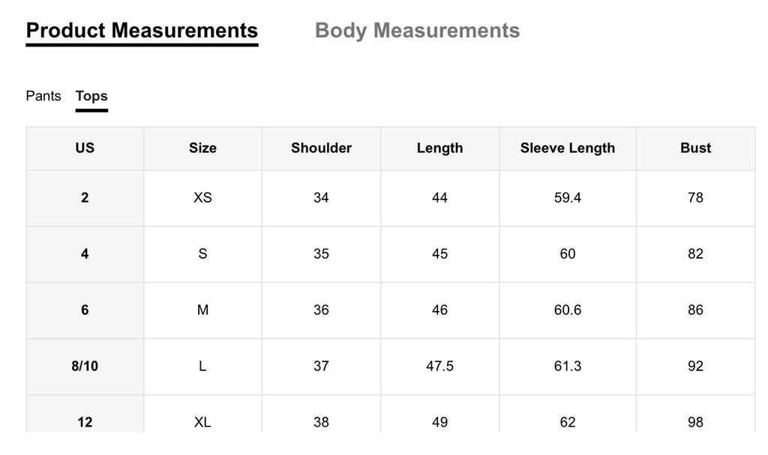Click the Shoulder column header
Screen dimensions: 768x455
[x=321, y=148]
